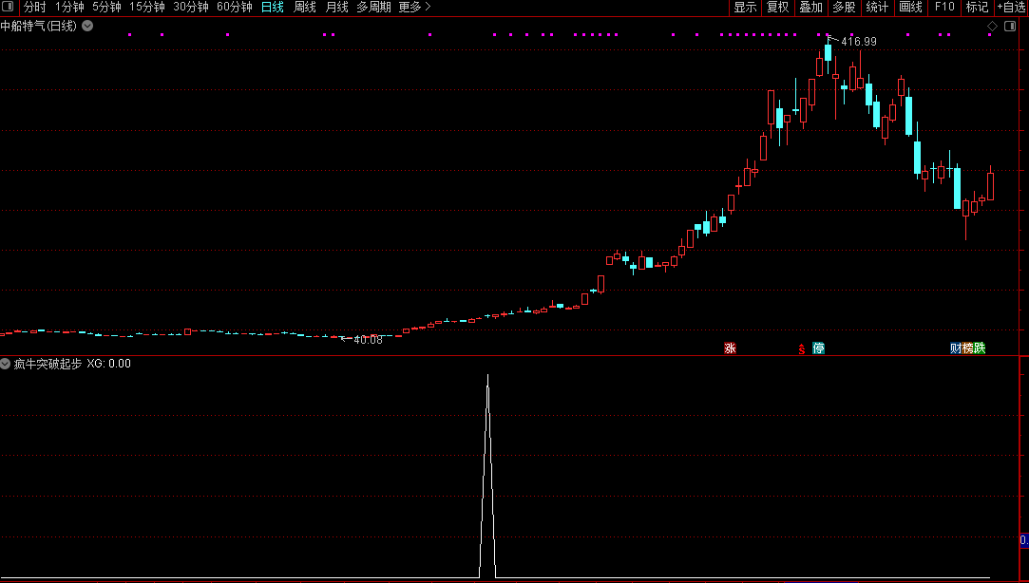Image resolution: width=1029 pixels, height=583 pixels.
Task: Open the 财 info marker
Action: coord(956,348)
